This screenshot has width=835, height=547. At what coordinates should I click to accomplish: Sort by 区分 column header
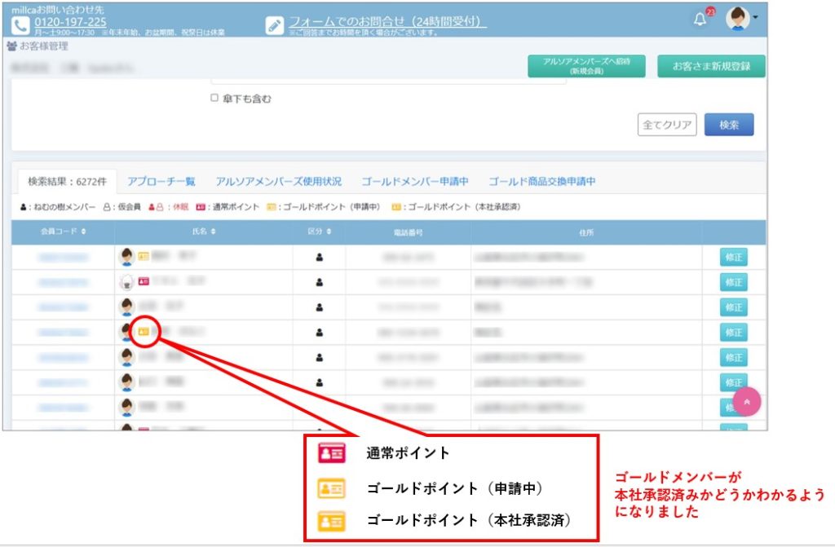point(330,232)
